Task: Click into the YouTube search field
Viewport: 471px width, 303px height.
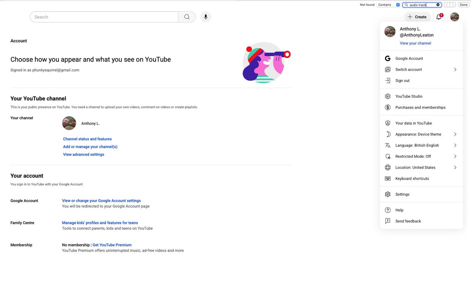Action: point(104,17)
